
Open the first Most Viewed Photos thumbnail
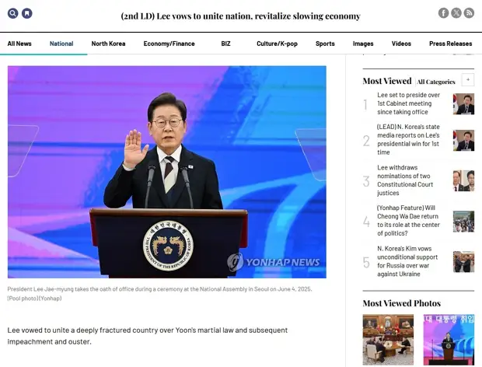[388, 339]
